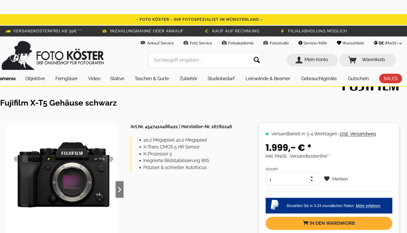
Task: Open Service/Hilfe question mark icon
Action: (300, 43)
